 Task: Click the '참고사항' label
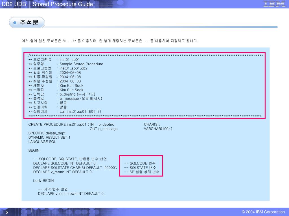click(40, 103)
